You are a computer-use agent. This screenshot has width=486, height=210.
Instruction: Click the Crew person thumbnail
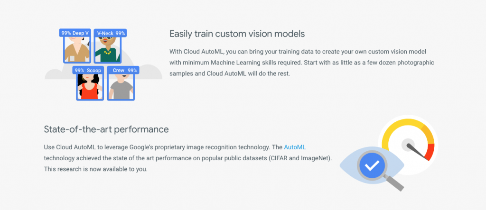(121, 86)
